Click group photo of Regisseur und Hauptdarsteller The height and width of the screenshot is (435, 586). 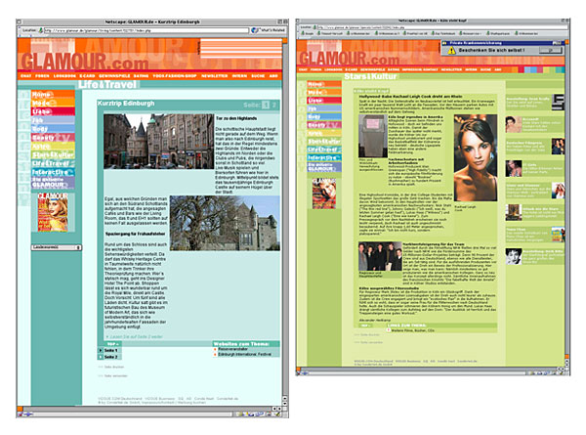coord(380,256)
